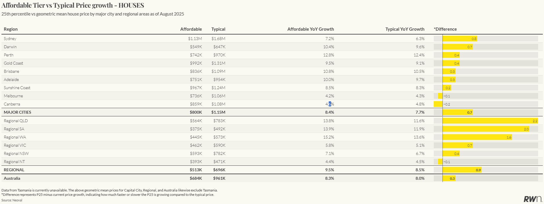Screen dimensions: 544x204
Task: Click Gold Coast's $1.31M typical price
Action: click(x=218, y=63)
